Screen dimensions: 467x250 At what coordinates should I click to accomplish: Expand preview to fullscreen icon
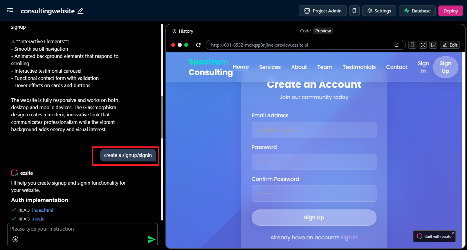pos(423,45)
